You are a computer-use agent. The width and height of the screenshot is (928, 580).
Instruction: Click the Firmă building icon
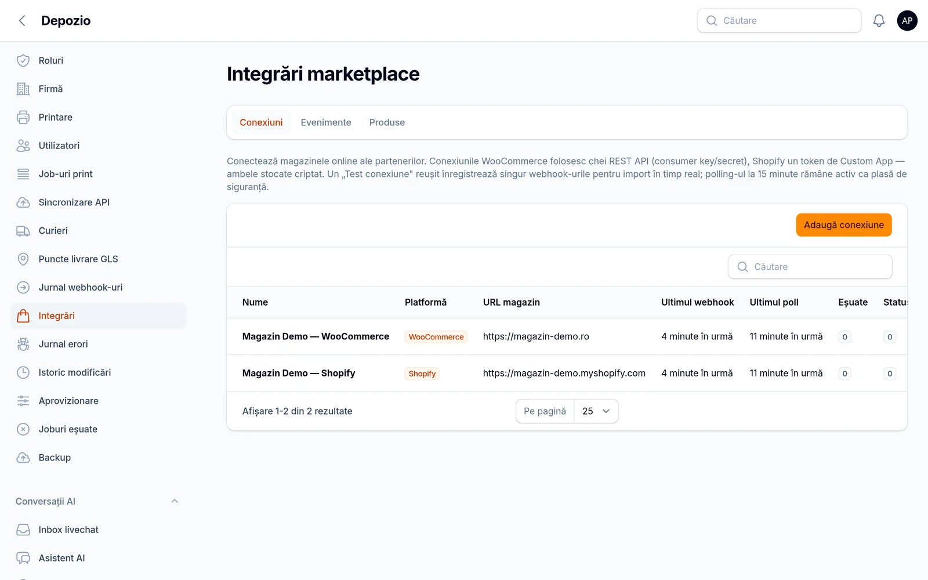pos(23,89)
